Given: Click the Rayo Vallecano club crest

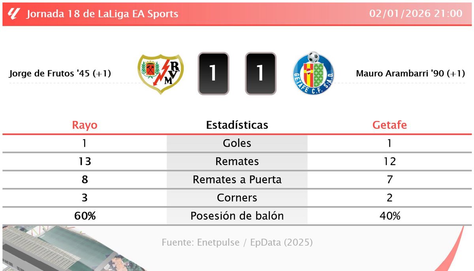Looking at the screenshot, I should (x=161, y=74).
